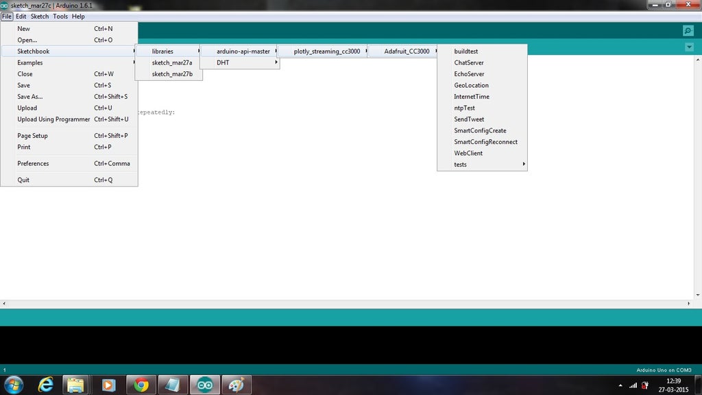This screenshot has width=702, height=395.
Task: Expand the Examples submenu
Action: pyautogui.click(x=69, y=62)
